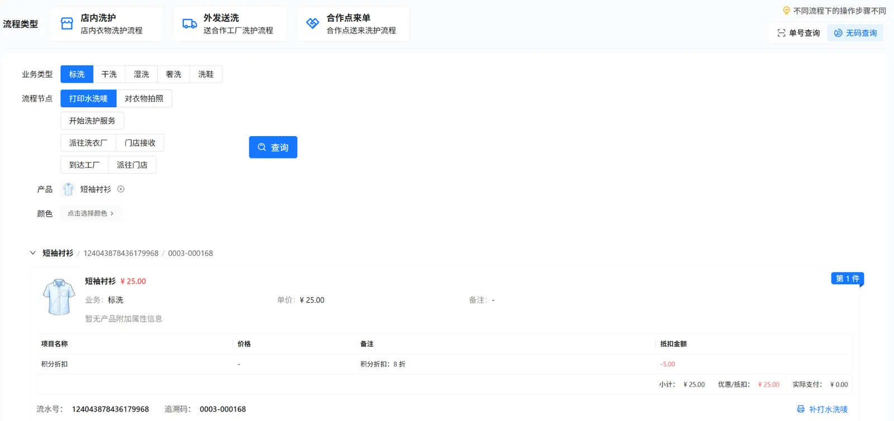Select 开始洗护服务 process node
894x421 pixels.
(92, 121)
